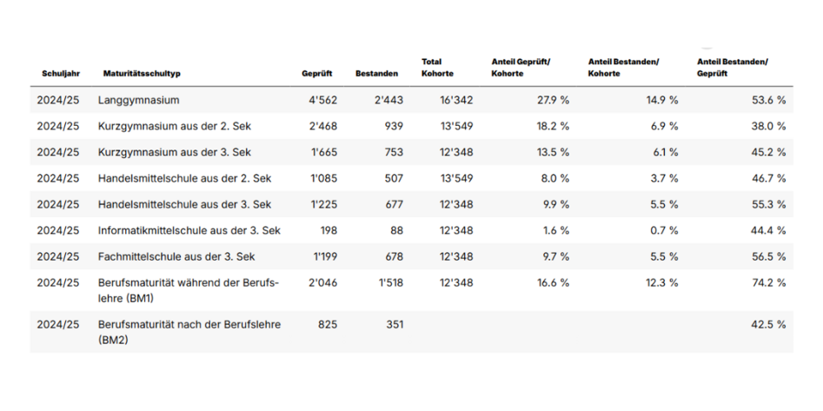This screenshot has height=411, width=823.
Task: Select Handelsmittelschule aus der 3. Sek
Action: pos(184,205)
